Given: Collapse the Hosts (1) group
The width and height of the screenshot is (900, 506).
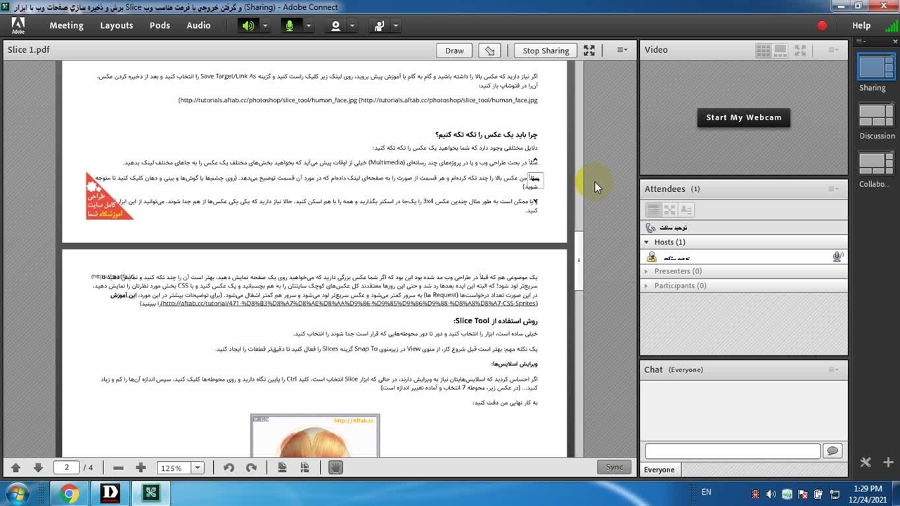Looking at the screenshot, I should click(x=647, y=242).
